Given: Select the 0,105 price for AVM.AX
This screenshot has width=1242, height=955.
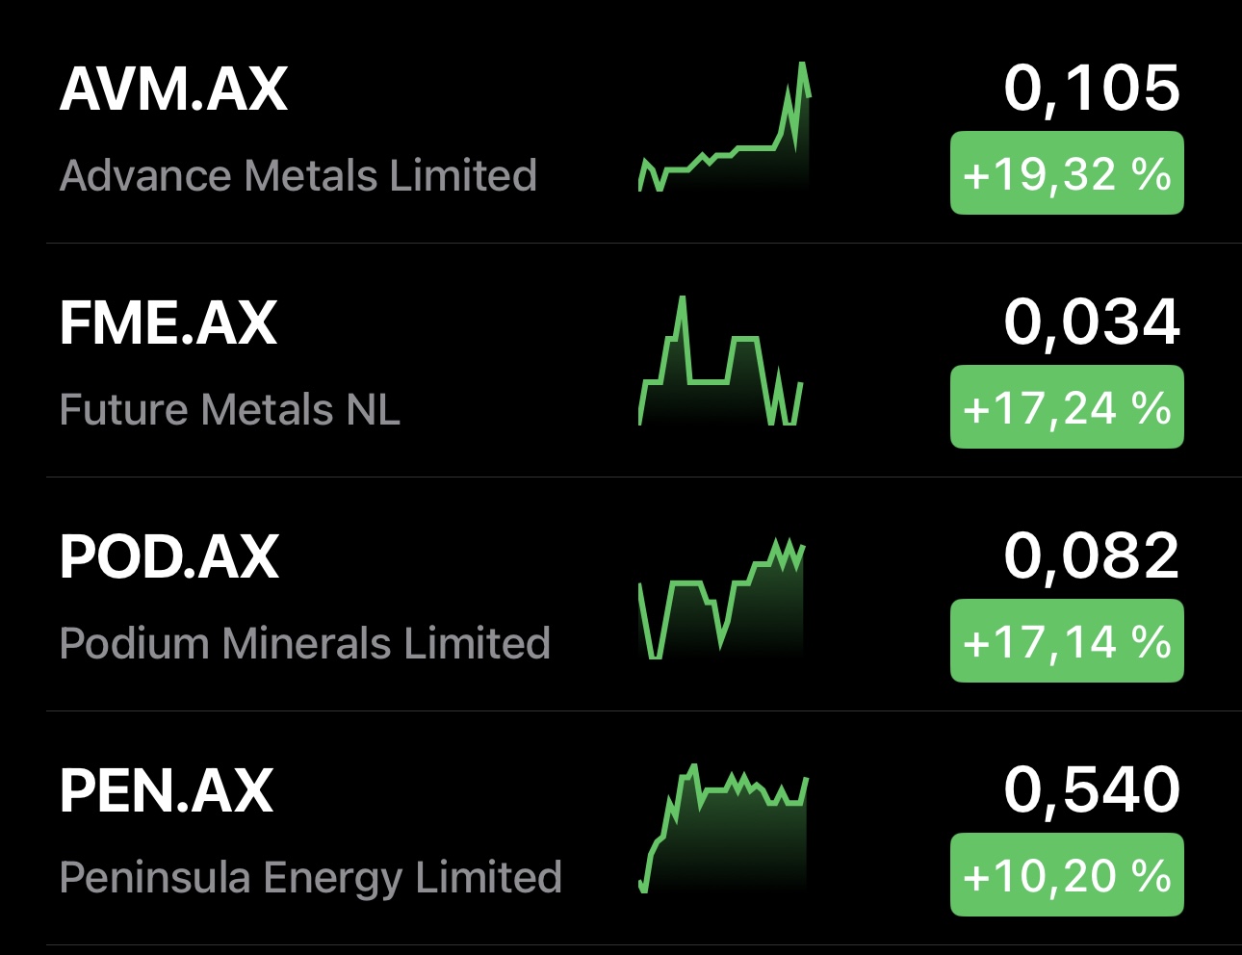Looking at the screenshot, I should coord(1091,89).
